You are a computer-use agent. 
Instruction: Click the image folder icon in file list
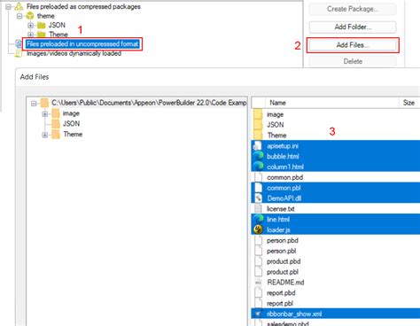(258, 114)
